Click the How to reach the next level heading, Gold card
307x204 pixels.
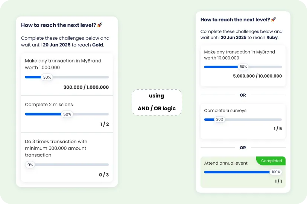(x=58, y=25)
